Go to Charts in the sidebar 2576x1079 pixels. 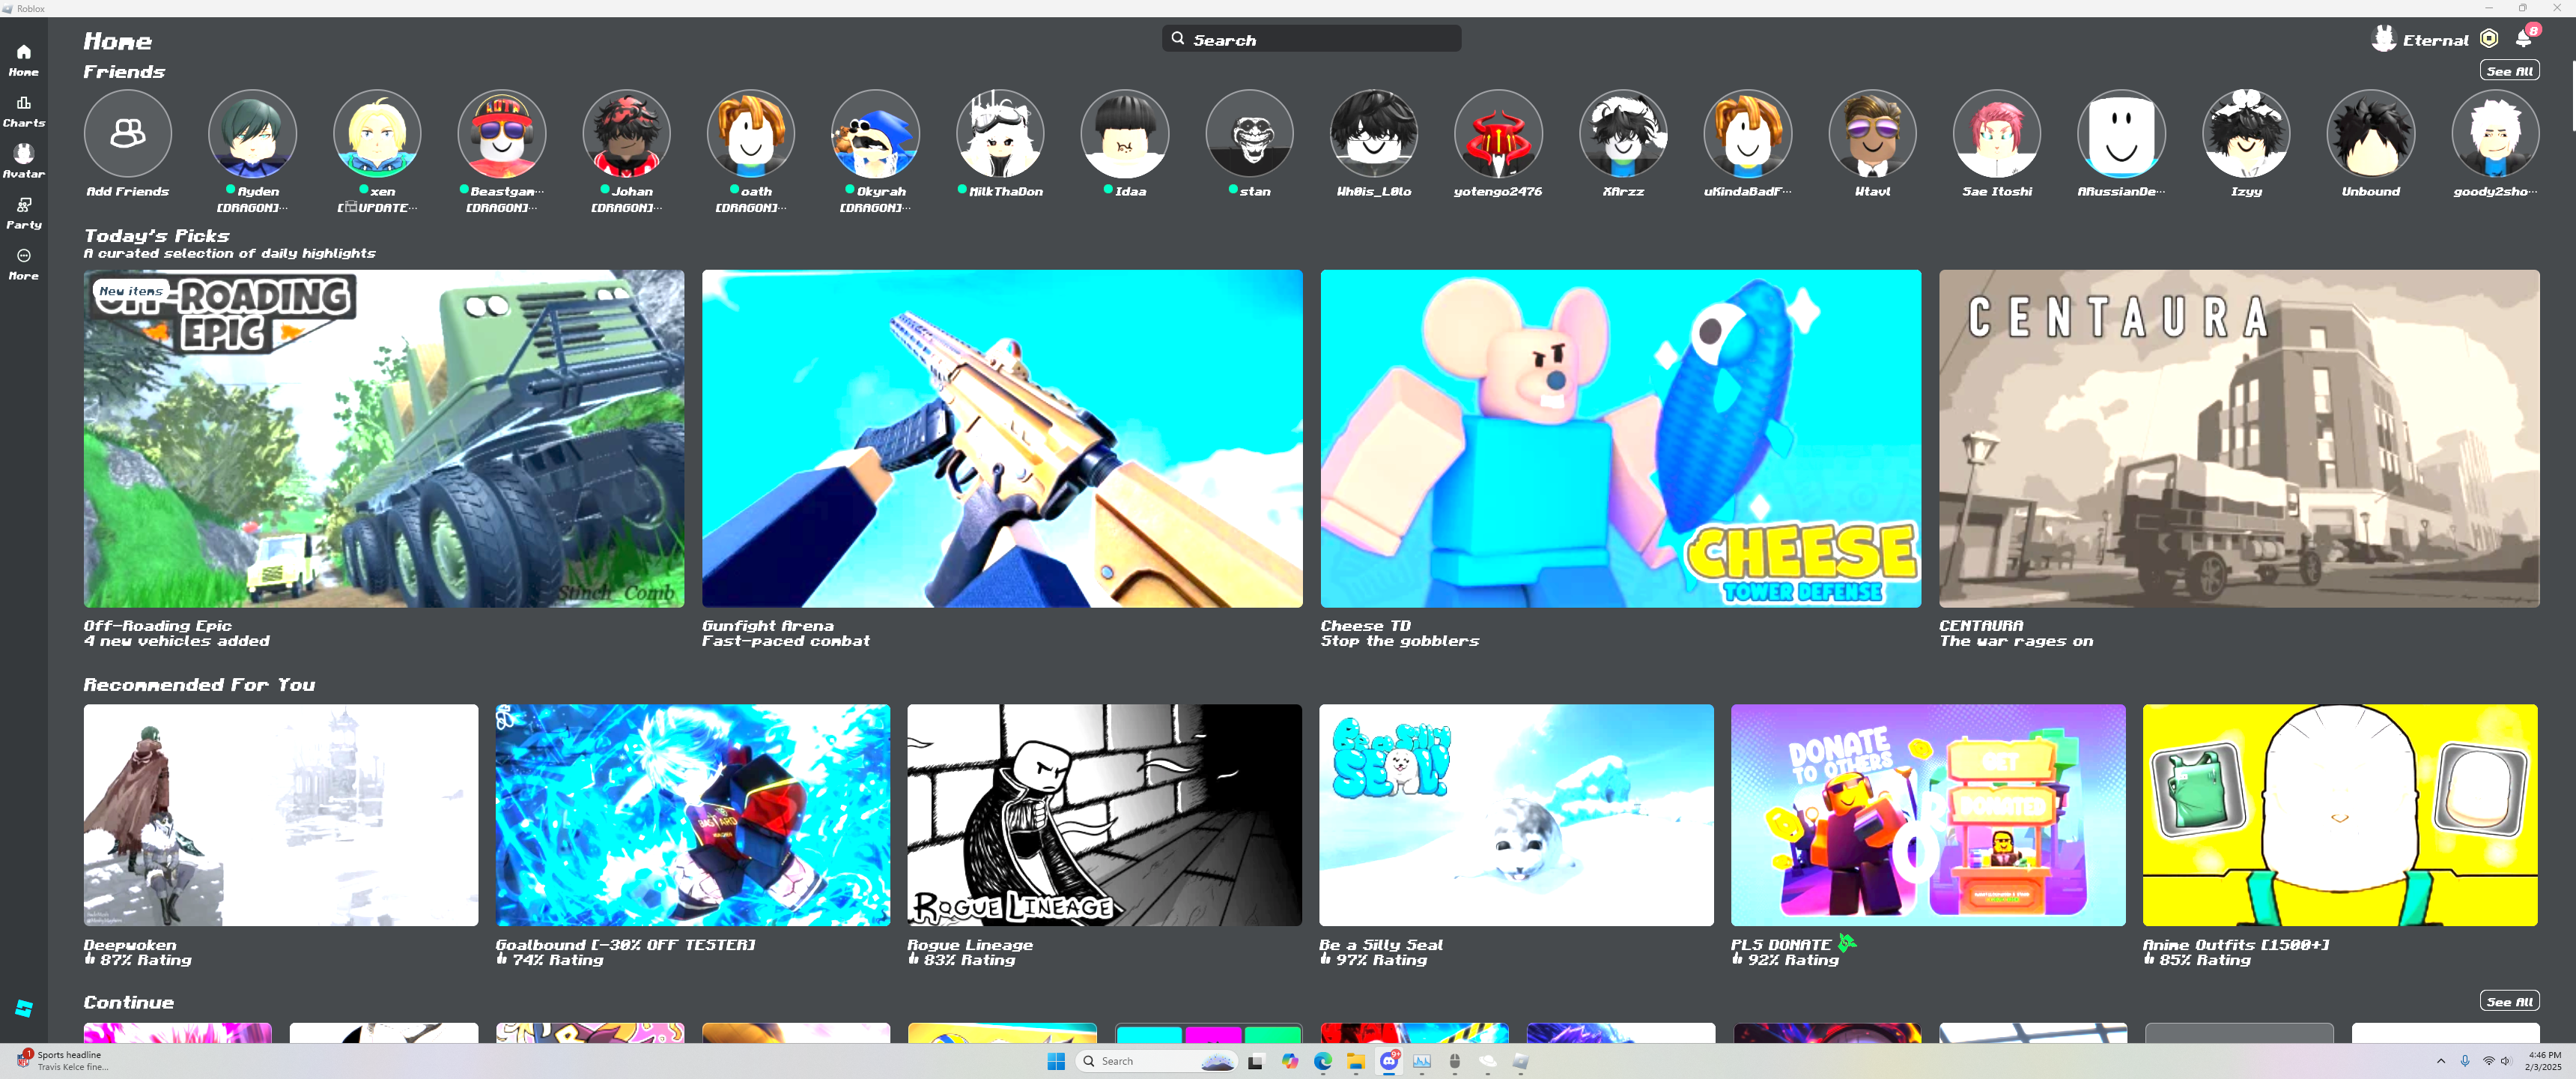(x=23, y=111)
